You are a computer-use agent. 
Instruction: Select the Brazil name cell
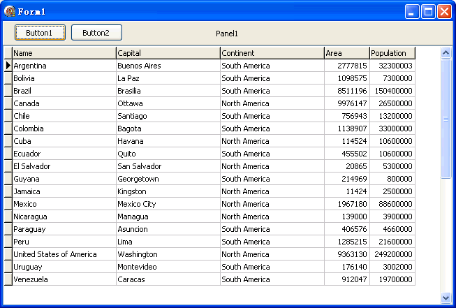click(64, 91)
